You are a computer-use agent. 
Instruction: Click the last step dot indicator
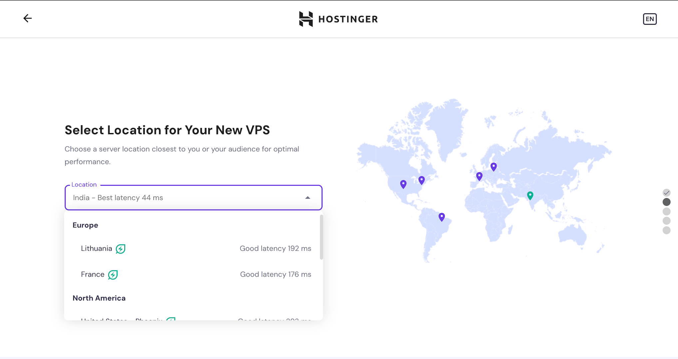[666, 230]
